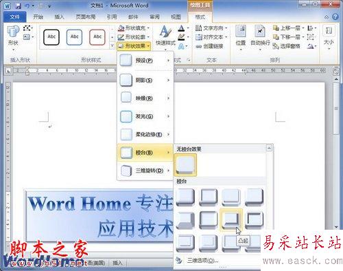Switch to the 页面布局 tab
The image size is (343, 271).
coord(86,17)
